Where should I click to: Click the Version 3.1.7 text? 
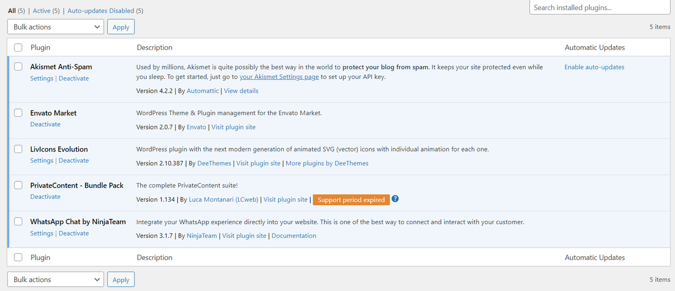[155, 236]
